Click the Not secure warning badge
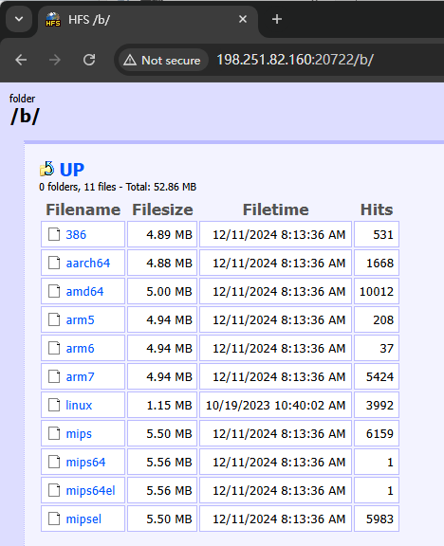The height and width of the screenshot is (546, 444). 162,61
